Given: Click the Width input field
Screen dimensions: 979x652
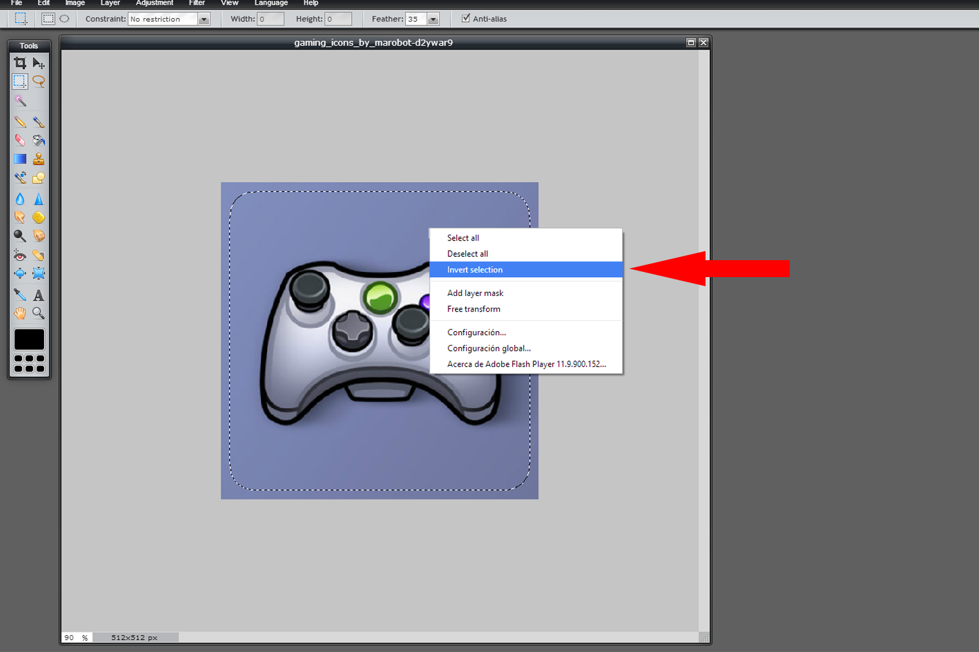Looking at the screenshot, I should [270, 19].
